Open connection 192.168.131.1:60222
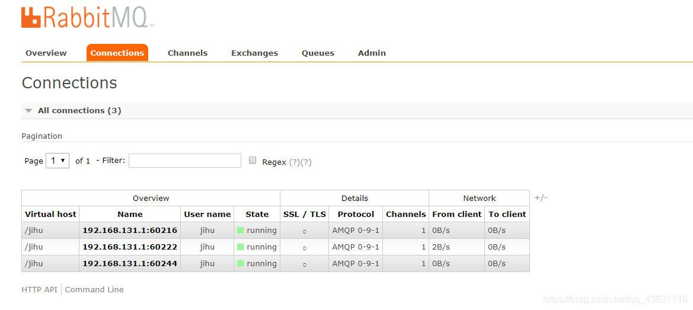The image size is (693, 310). [x=130, y=247]
